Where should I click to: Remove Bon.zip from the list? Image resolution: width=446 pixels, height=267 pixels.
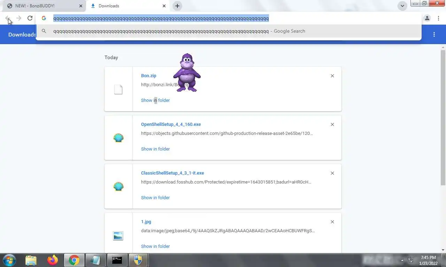(x=332, y=76)
